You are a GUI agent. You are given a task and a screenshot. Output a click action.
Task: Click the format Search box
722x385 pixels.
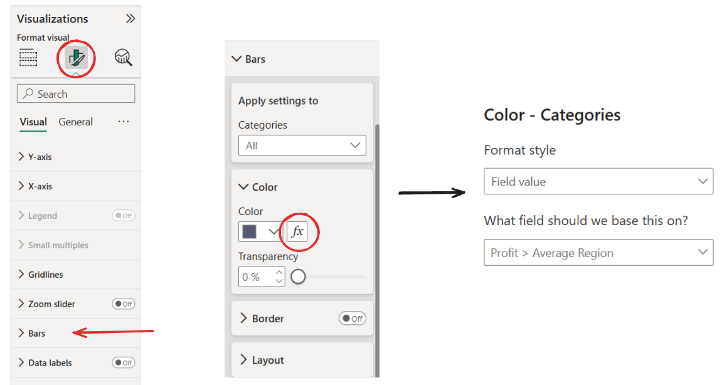point(76,94)
